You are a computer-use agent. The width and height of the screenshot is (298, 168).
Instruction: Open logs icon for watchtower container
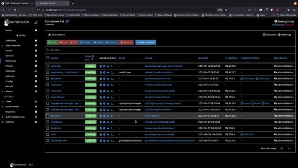tap(101, 98)
